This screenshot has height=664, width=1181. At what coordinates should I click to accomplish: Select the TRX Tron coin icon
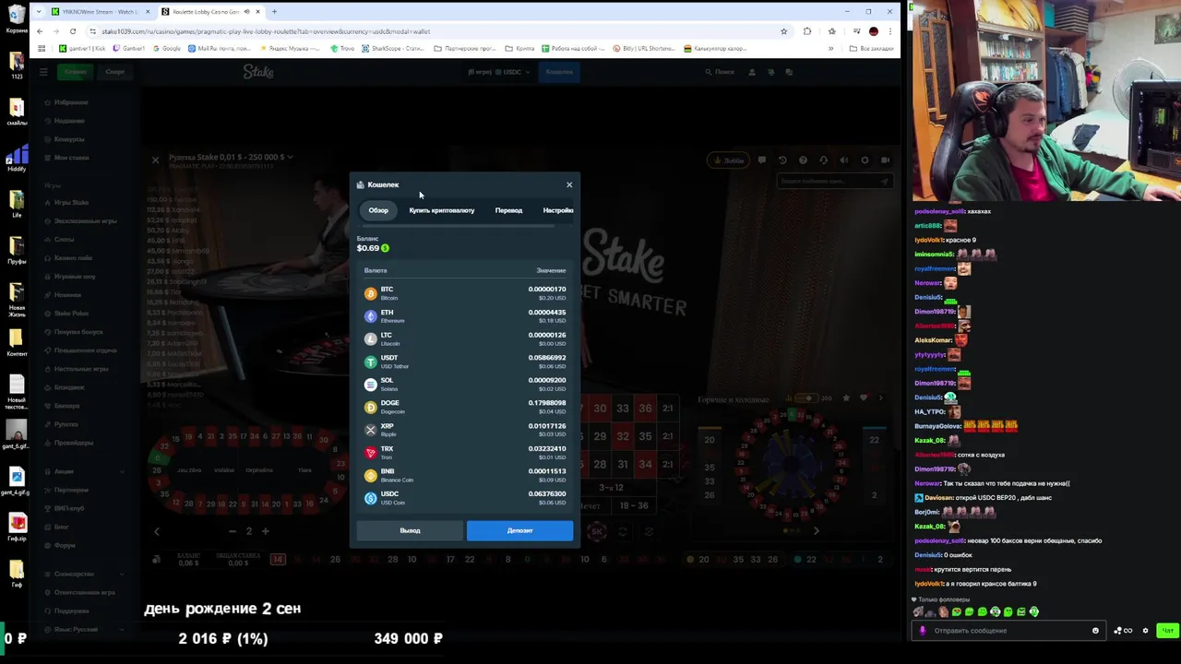(x=371, y=453)
